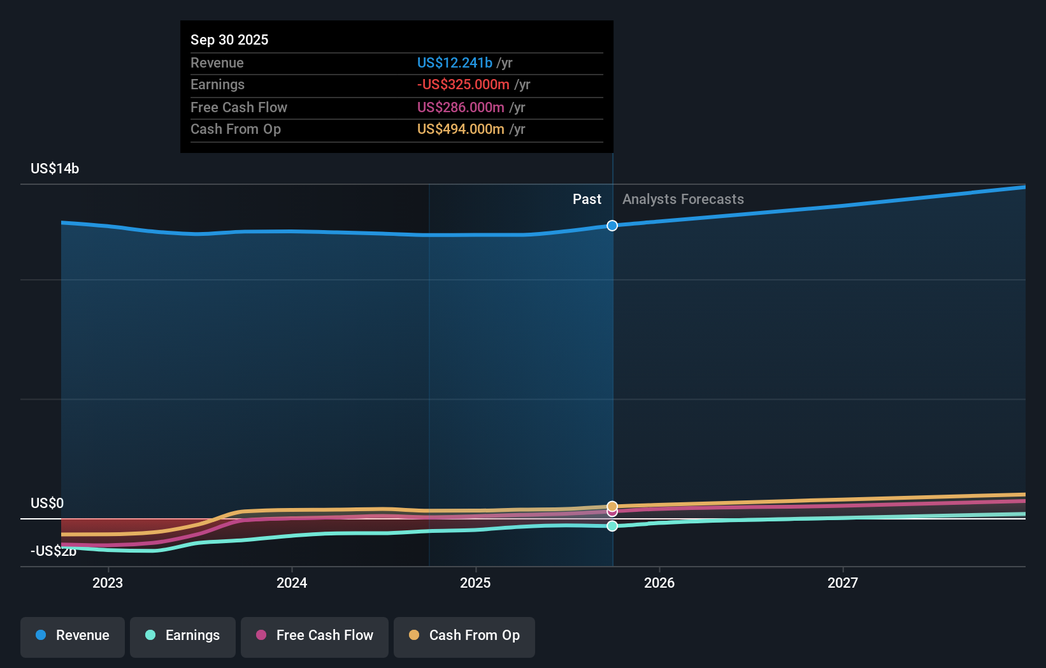Select the 2025 axis year label
Image resolution: width=1046 pixels, height=668 pixels.
(476, 583)
